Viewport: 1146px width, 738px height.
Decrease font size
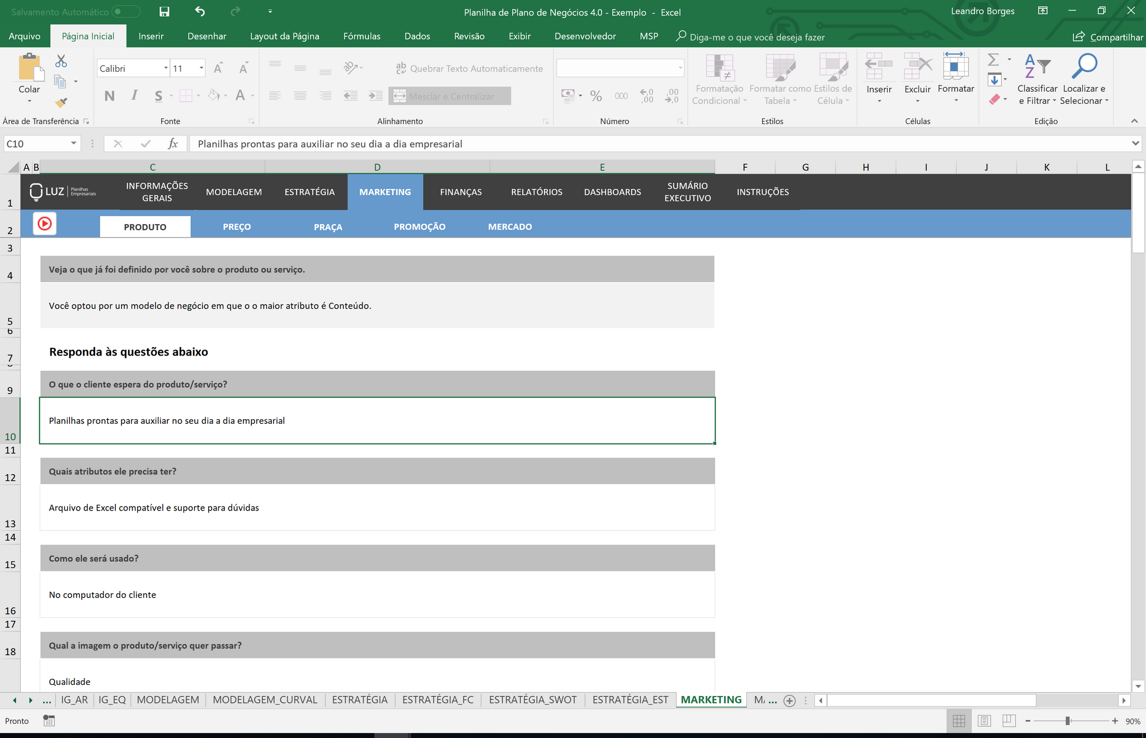click(x=243, y=68)
